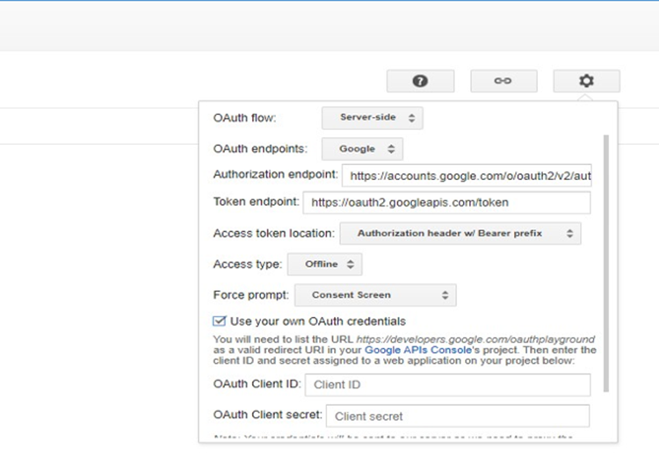The height and width of the screenshot is (463, 659).
Task: Open the Access token location dropdown
Action: (460, 234)
